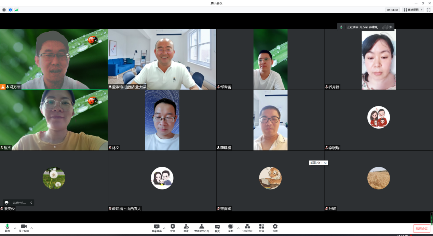Click the red 结束会议 button
This screenshot has height=236, width=433.
(x=421, y=228)
